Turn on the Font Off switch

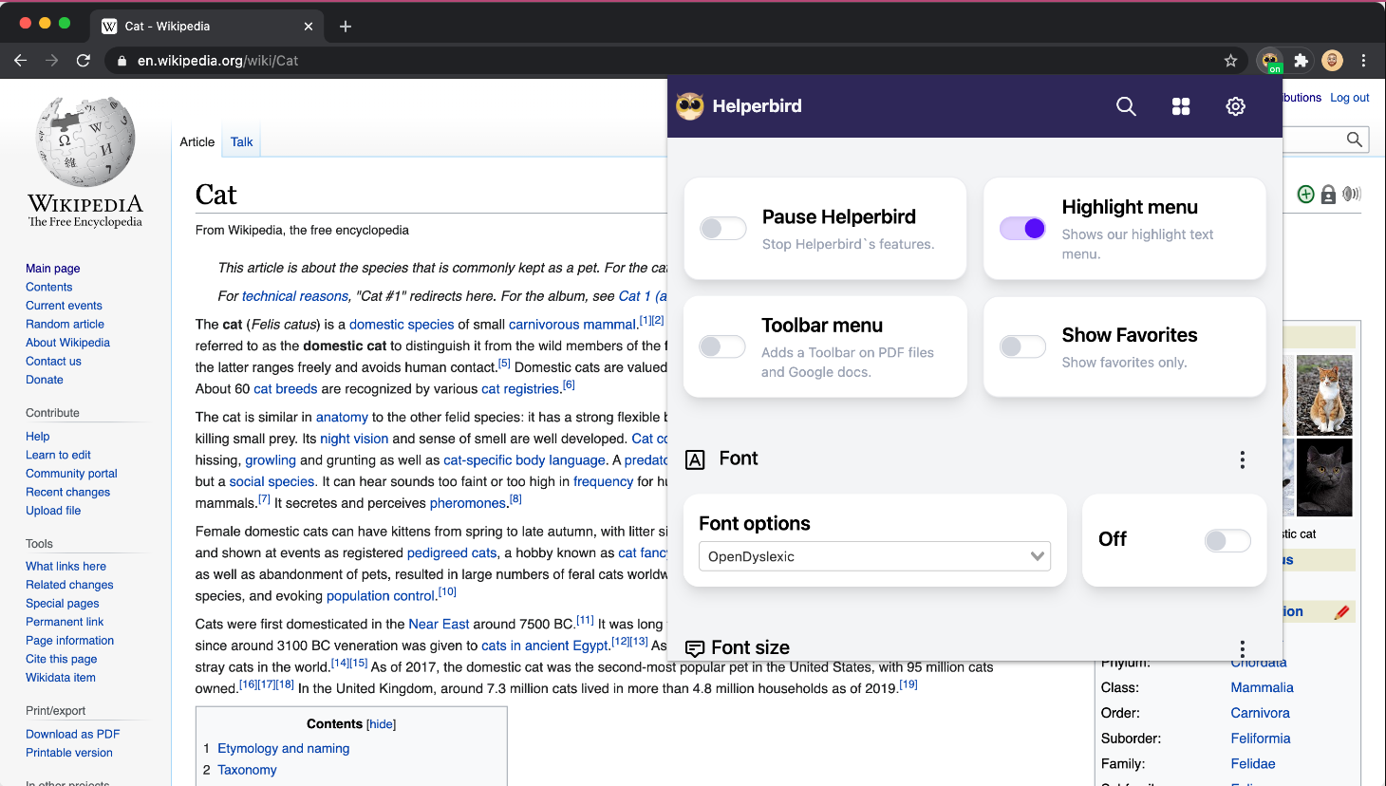[x=1227, y=540]
